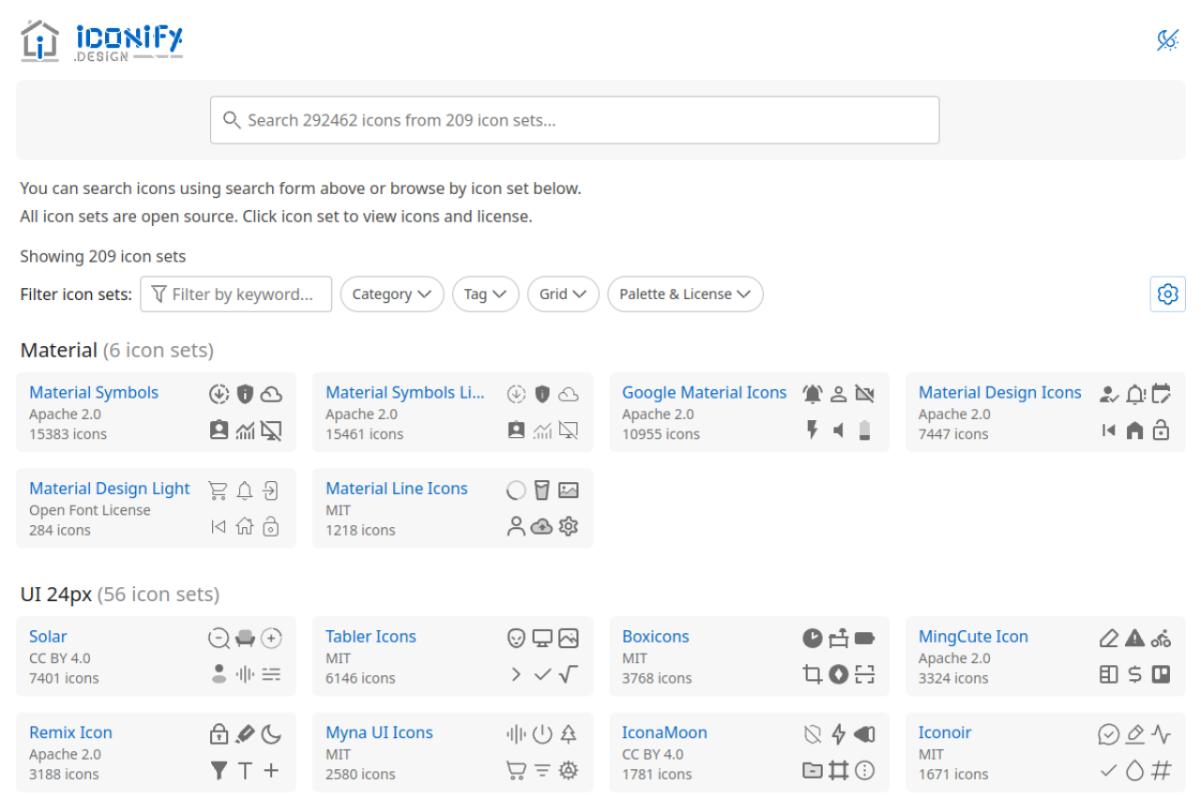The image size is (1201, 800).
Task: Click the "Showing 209 icon sets" text
Action: point(103,256)
